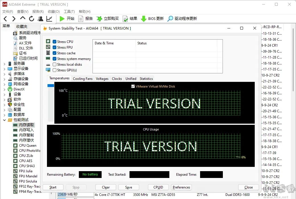
Task: Click the driver update magnifier icon
Action: [x=170, y=19]
